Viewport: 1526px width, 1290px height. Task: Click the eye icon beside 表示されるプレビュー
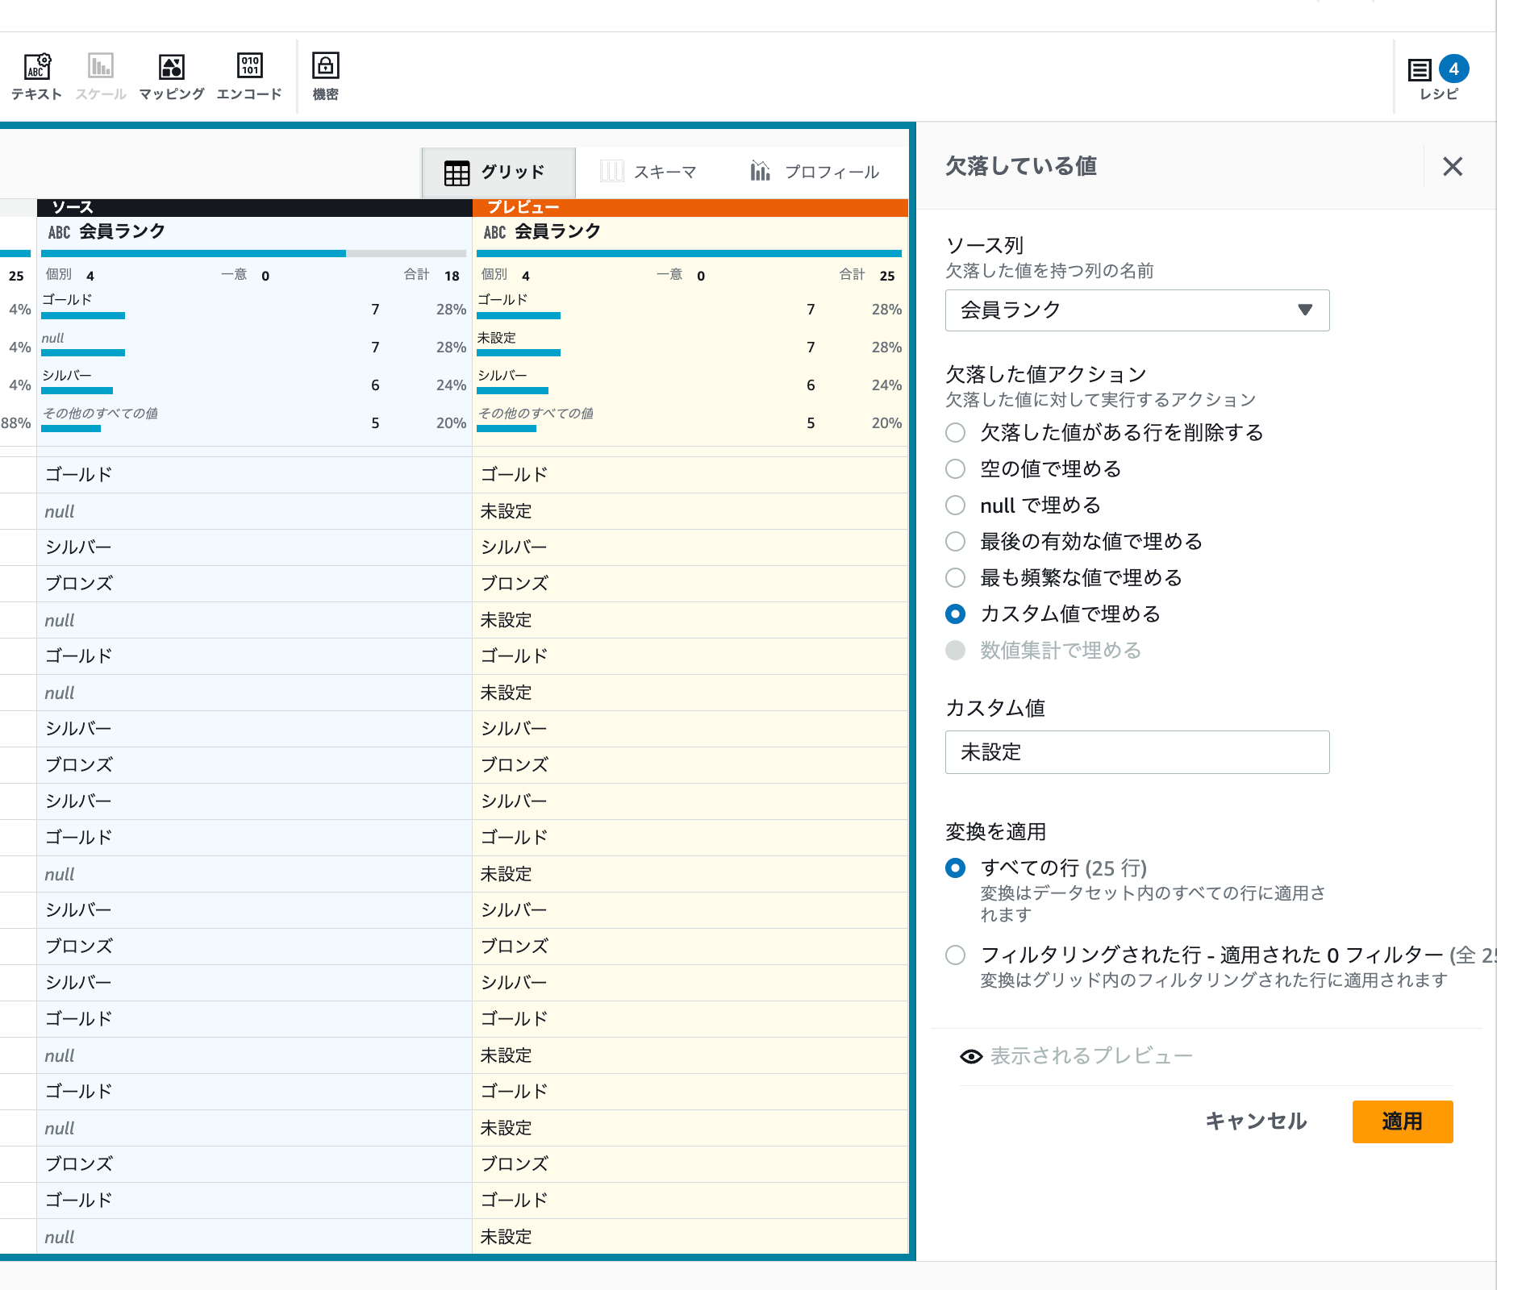pyautogui.click(x=971, y=1056)
